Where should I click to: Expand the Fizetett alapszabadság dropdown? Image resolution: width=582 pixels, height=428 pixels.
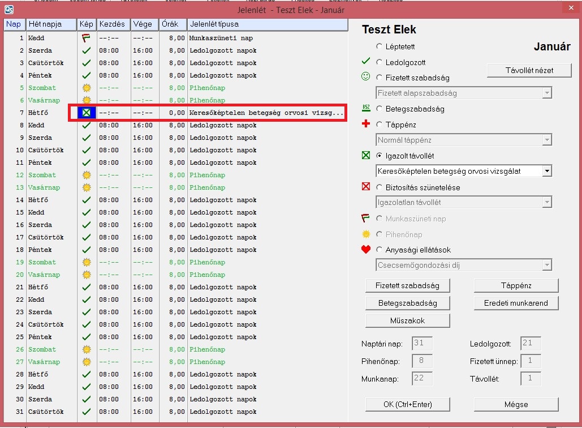[x=546, y=93]
